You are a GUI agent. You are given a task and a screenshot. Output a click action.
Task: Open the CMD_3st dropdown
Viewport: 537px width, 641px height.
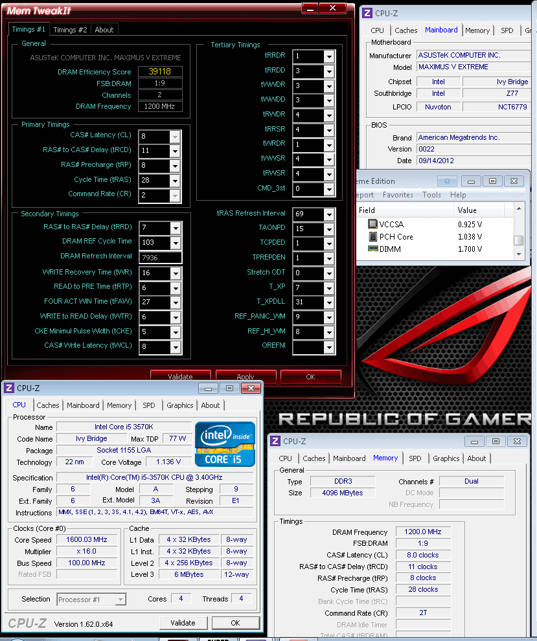pyautogui.click(x=329, y=189)
